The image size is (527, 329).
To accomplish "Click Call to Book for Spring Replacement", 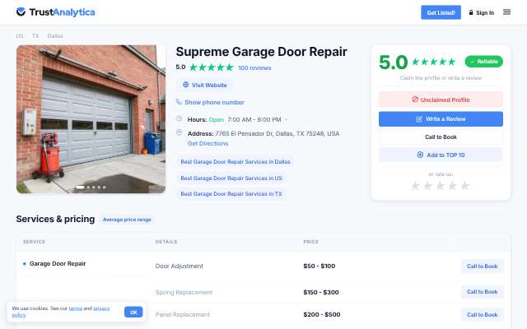I will point(482,292).
